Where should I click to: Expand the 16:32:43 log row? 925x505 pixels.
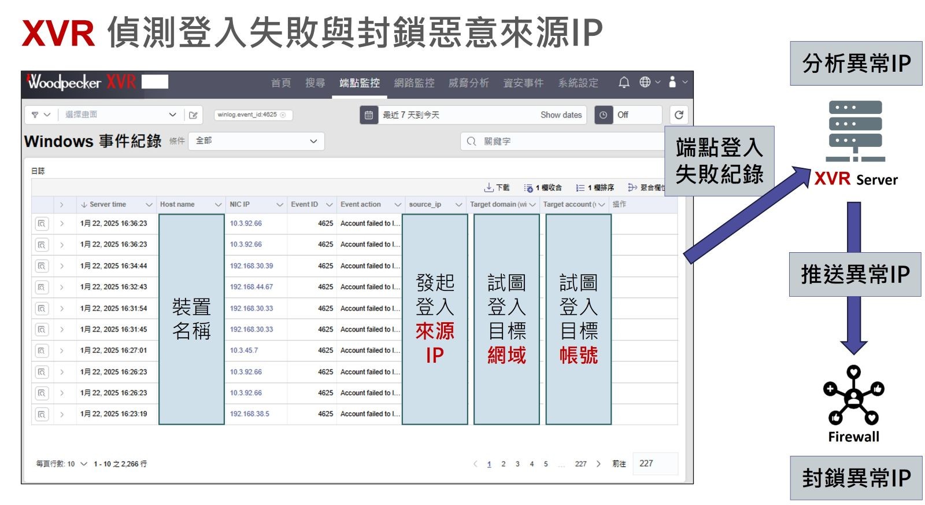[x=62, y=287]
